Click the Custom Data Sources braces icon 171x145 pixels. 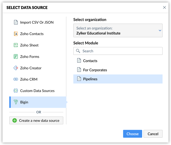pyautogui.click(x=16, y=91)
